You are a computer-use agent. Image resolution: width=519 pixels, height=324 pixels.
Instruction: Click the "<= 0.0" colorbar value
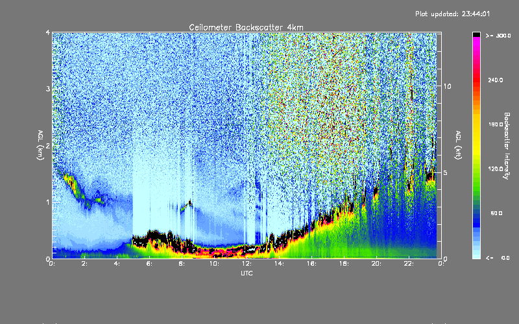click(x=498, y=258)
